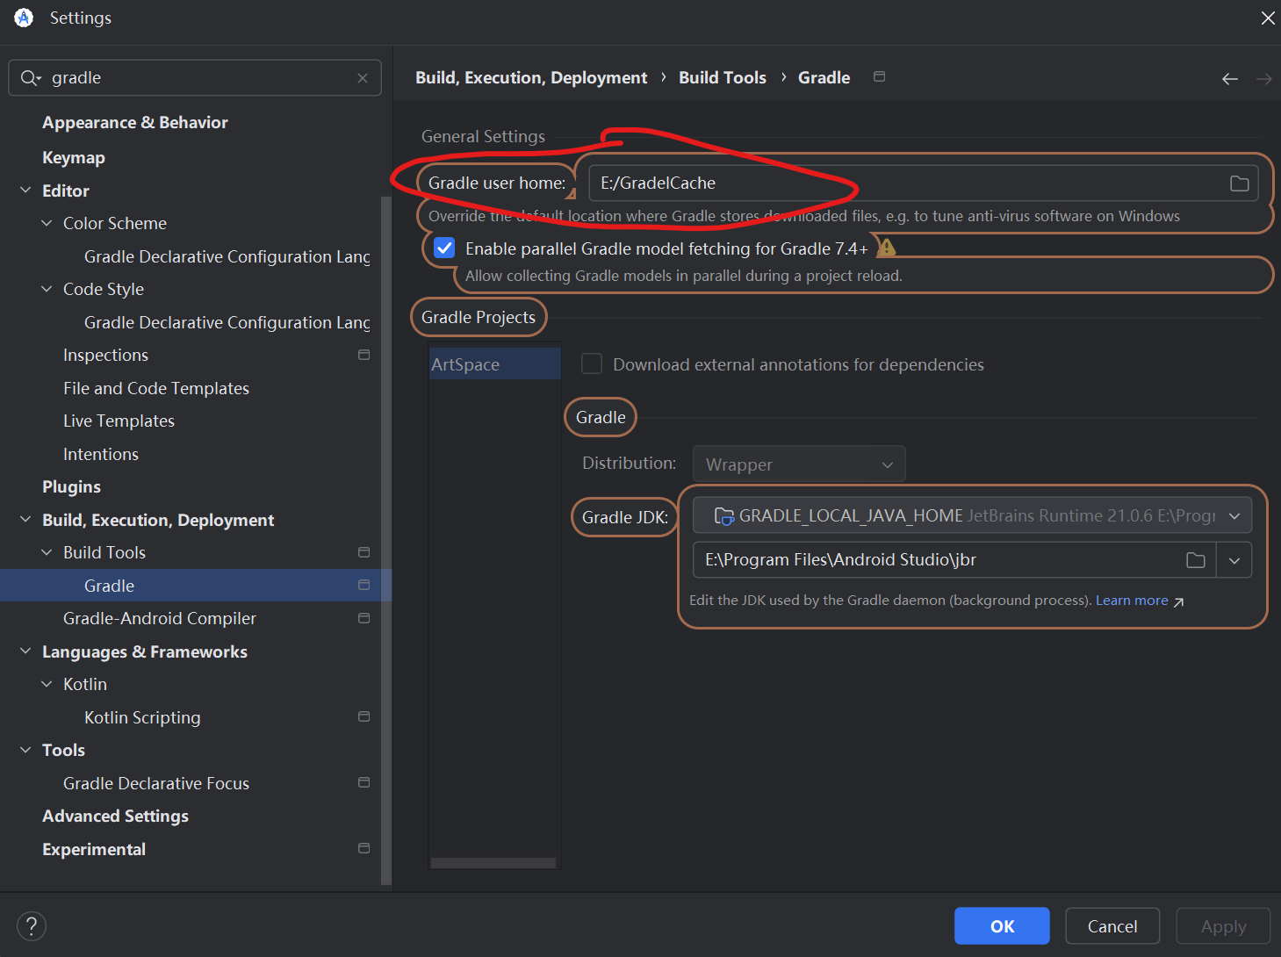Click the project list horizontal scrollbar
The image size is (1281, 957).
click(493, 863)
